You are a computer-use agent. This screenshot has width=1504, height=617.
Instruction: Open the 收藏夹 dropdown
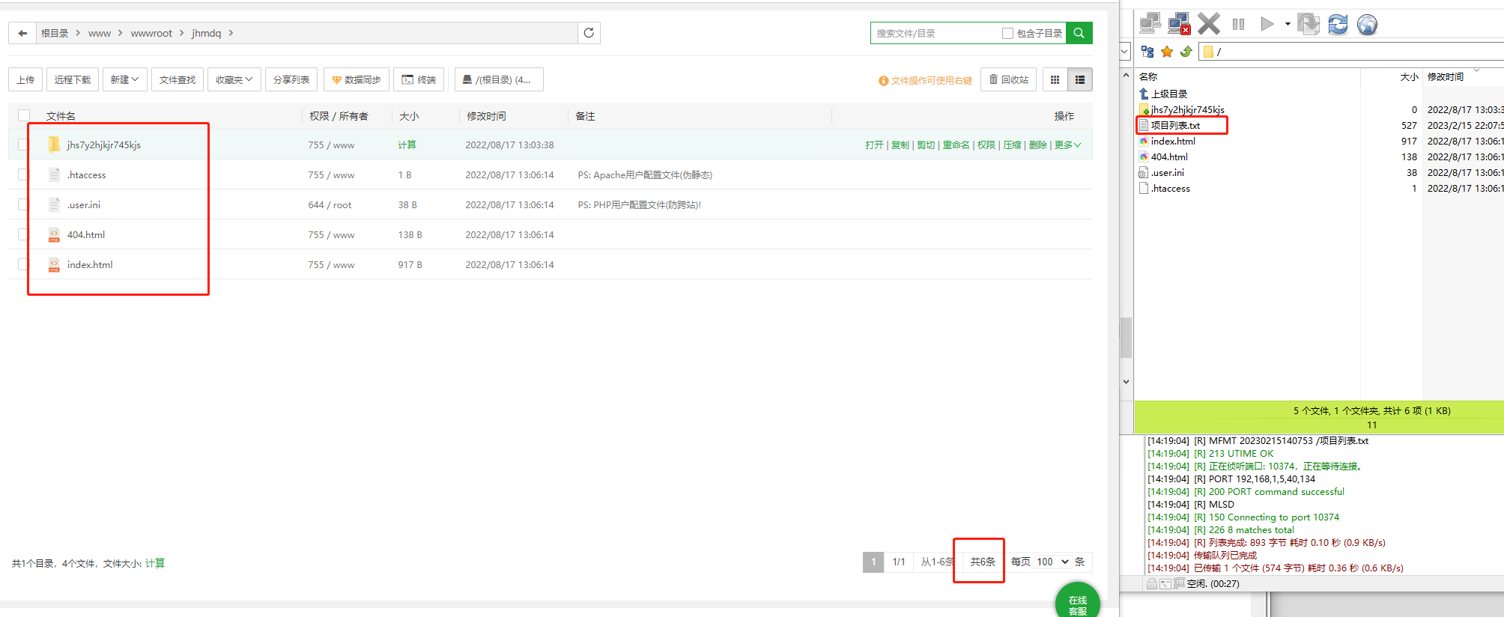pyautogui.click(x=234, y=79)
